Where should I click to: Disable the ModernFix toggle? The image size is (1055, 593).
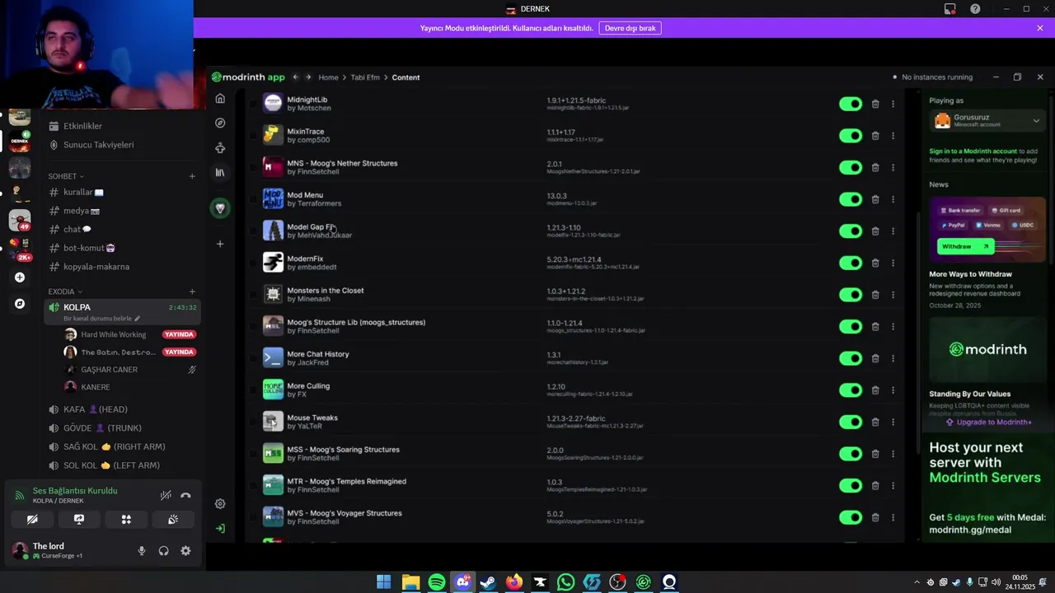(851, 263)
